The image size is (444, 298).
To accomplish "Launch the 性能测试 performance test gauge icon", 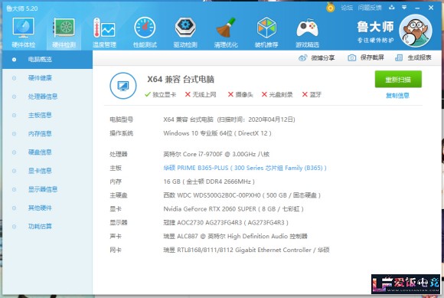I will point(145,32).
